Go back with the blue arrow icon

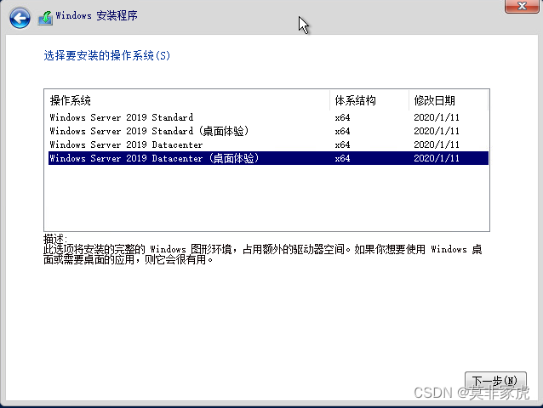point(20,18)
